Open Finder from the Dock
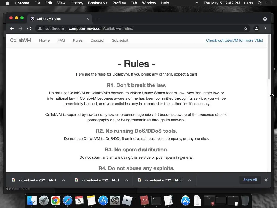The width and height of the screenshot is (277, 208). pos(32,201)
